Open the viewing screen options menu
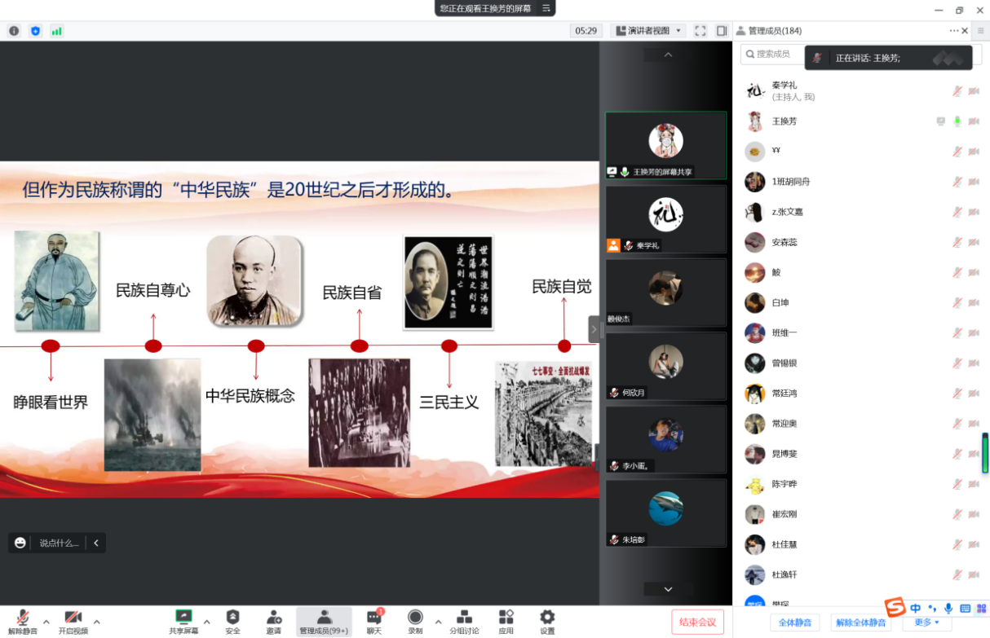The width and height of the screenshot is (990, 638). [x=546, y=8]
